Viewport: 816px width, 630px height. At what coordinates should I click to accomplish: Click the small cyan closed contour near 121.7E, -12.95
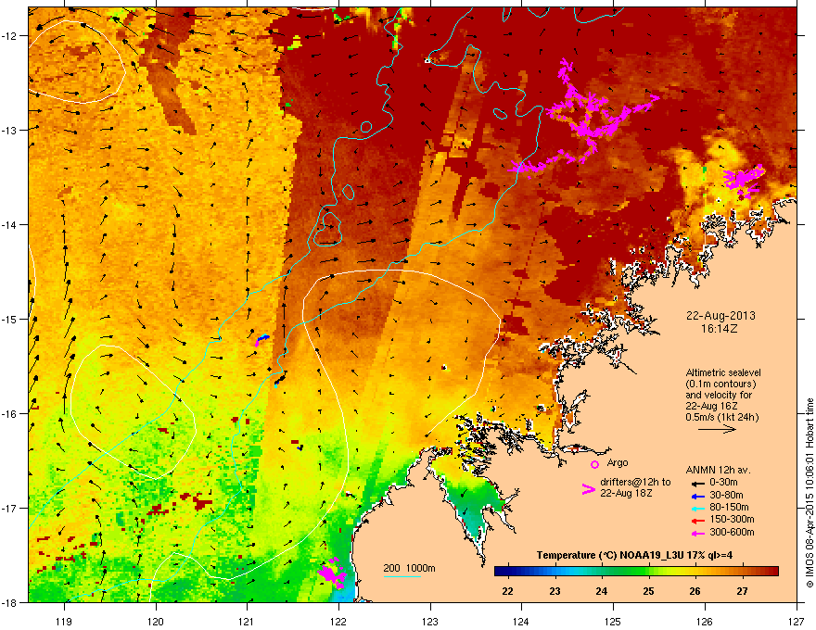pos(365,126)
